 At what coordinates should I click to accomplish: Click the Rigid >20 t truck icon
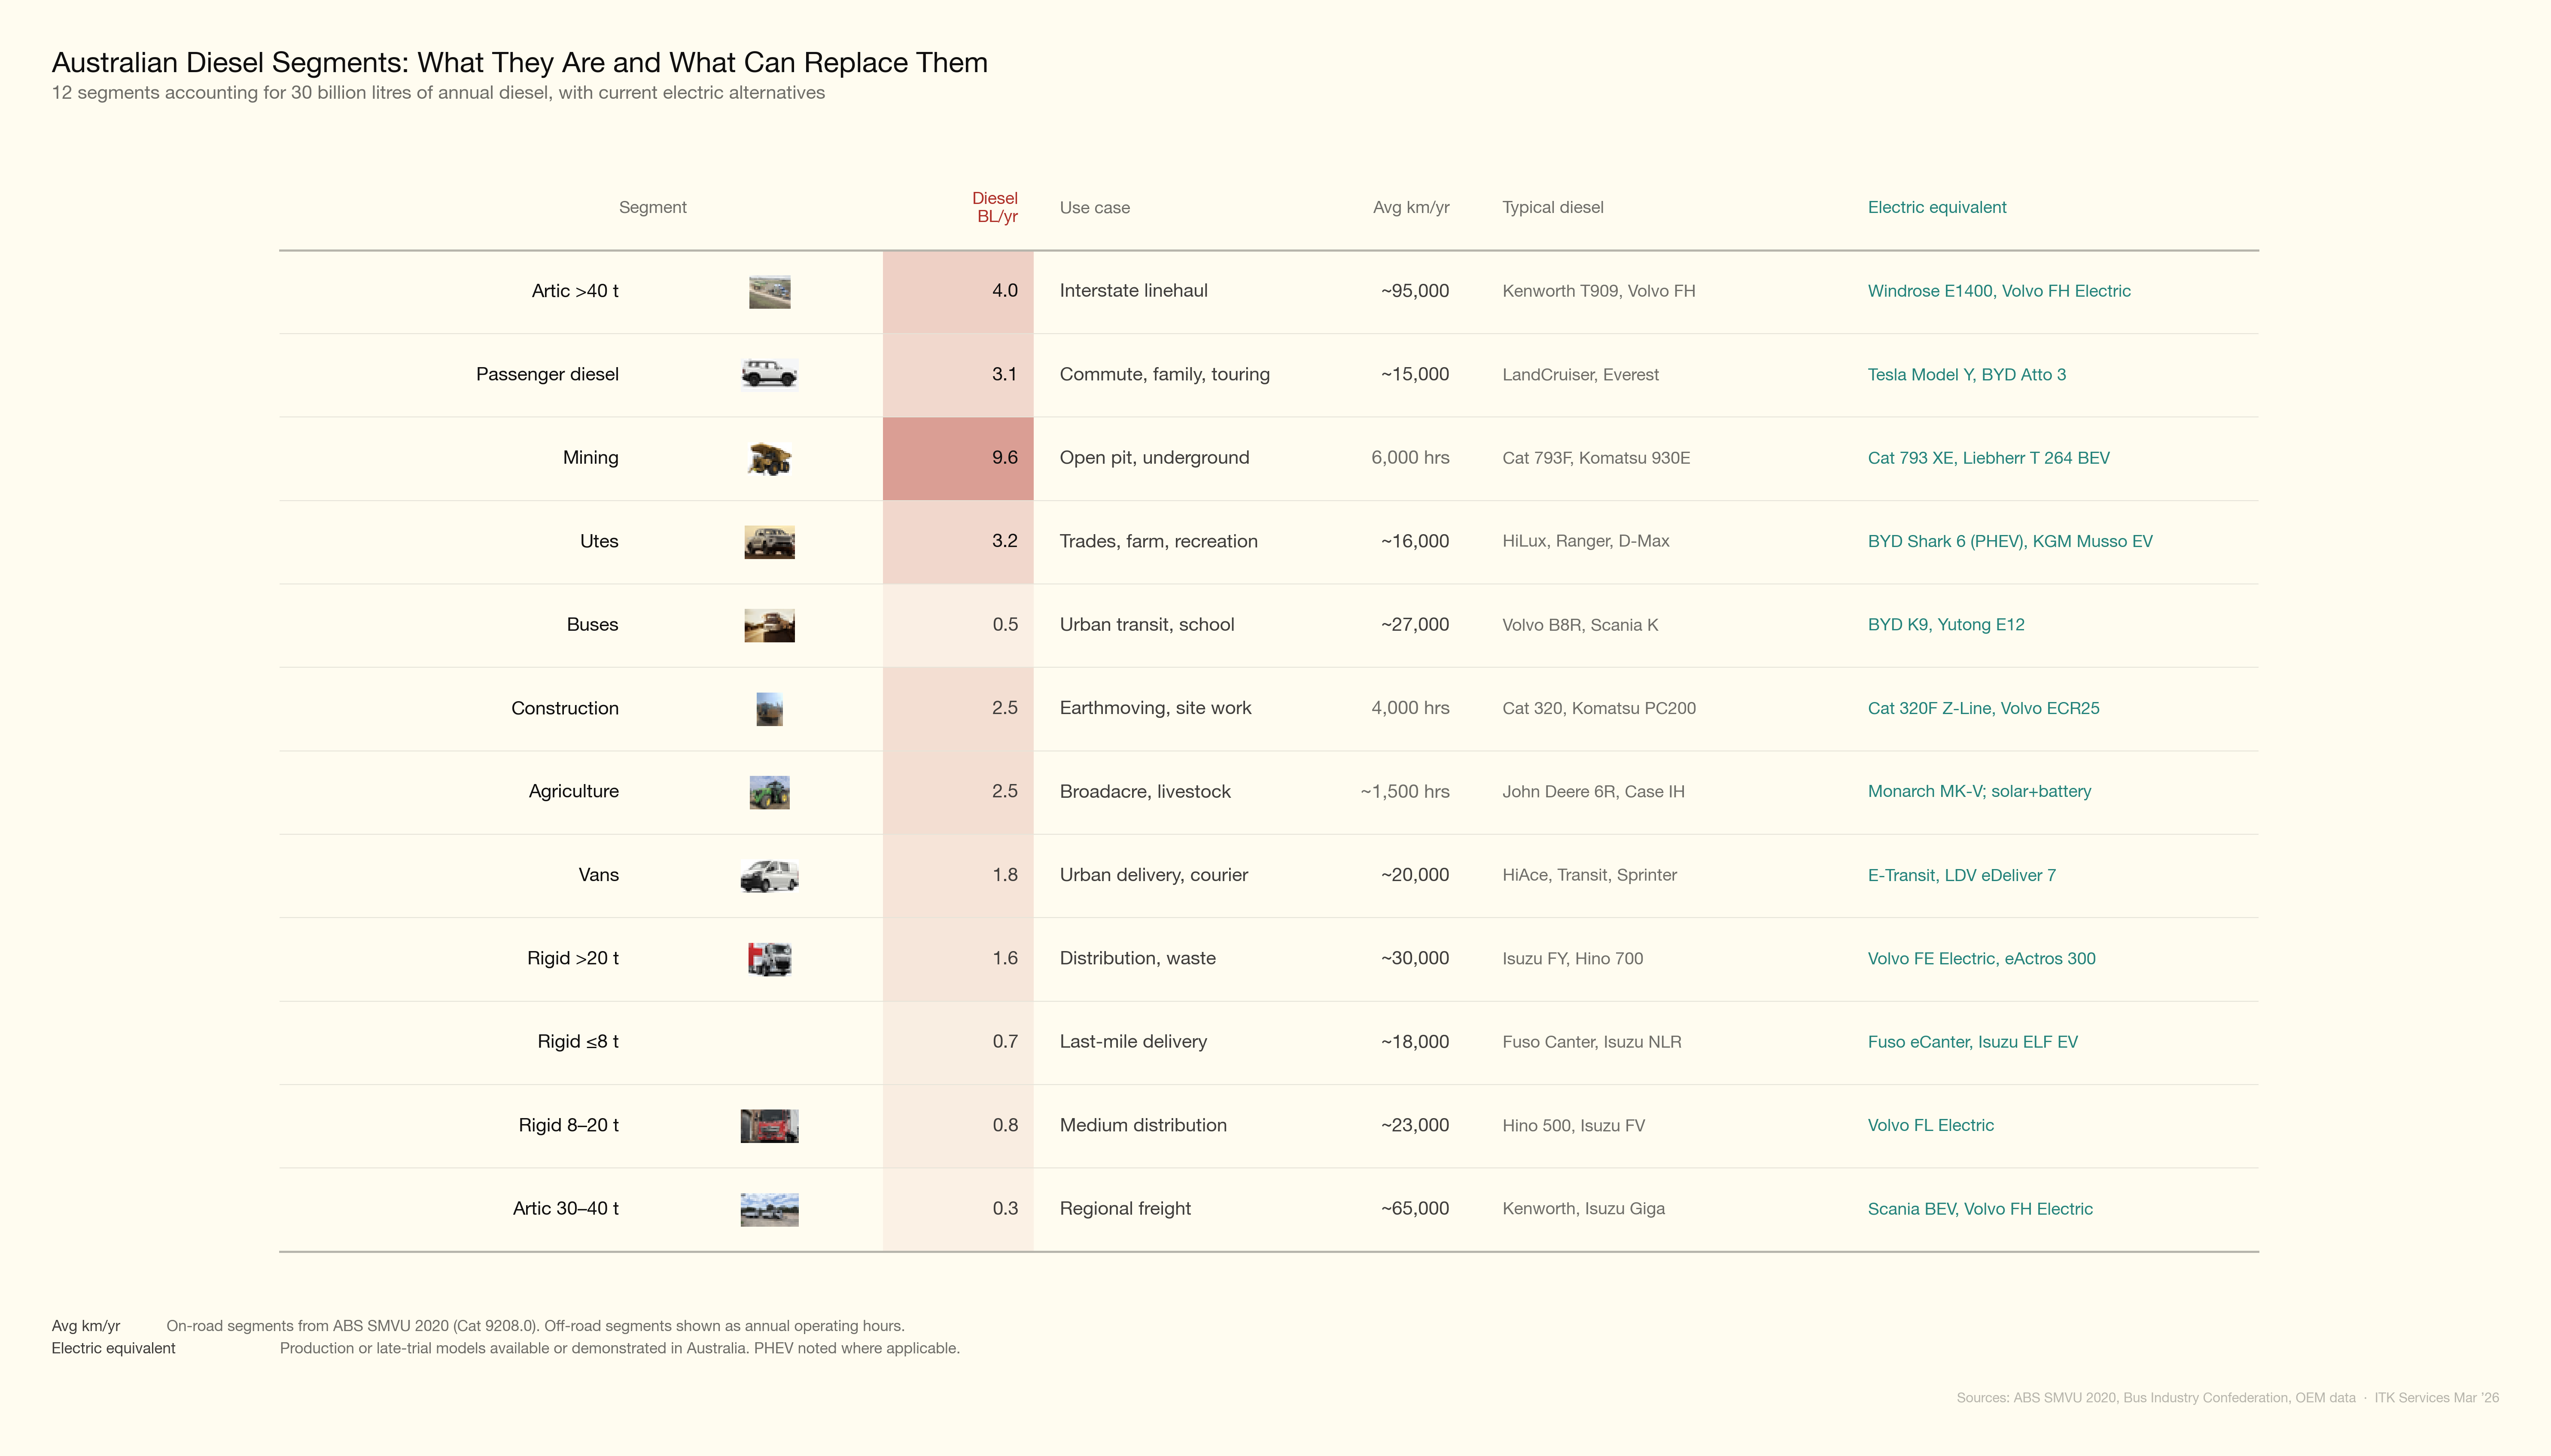(x=769, y=959)
